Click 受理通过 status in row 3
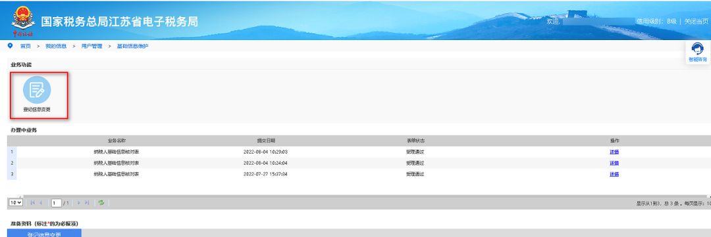 415,174
